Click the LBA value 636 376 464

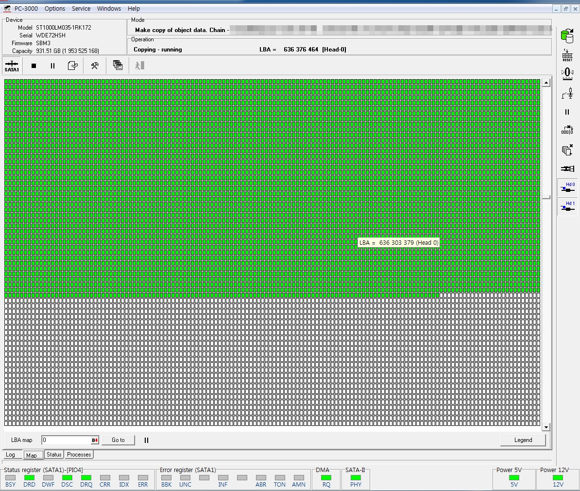pos(301,49)
